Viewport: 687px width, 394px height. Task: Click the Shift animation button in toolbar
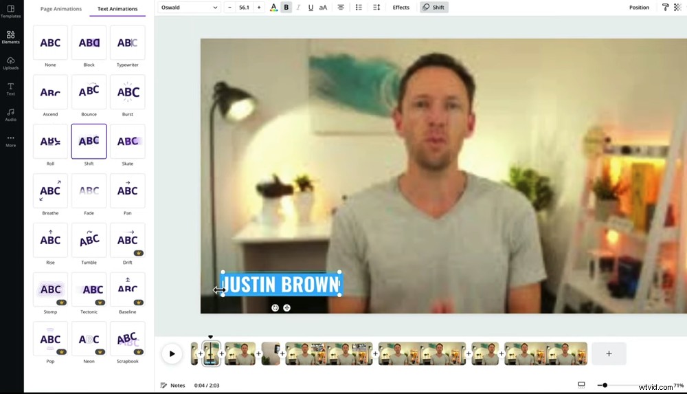(x=433, y=8)
